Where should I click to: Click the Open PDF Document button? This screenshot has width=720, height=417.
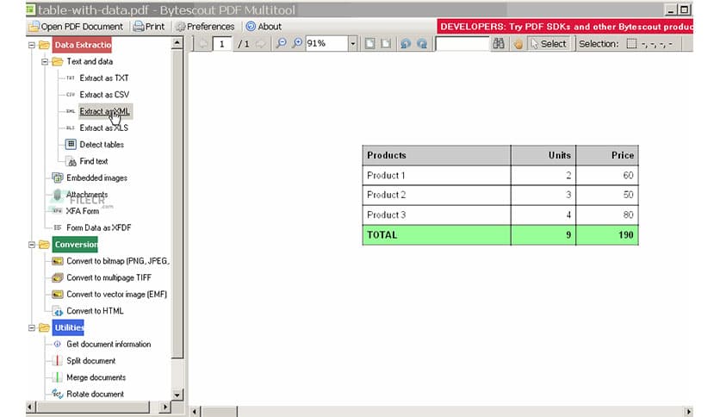click(x=77, y=27)
